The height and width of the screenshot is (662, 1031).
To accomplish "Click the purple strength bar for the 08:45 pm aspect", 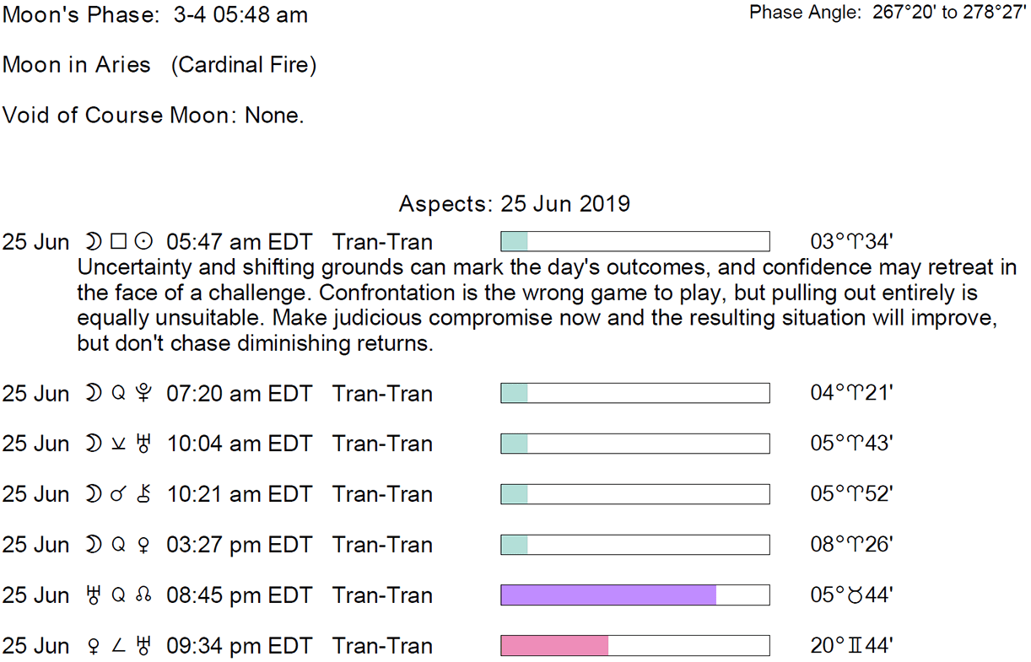I will 608,595.
